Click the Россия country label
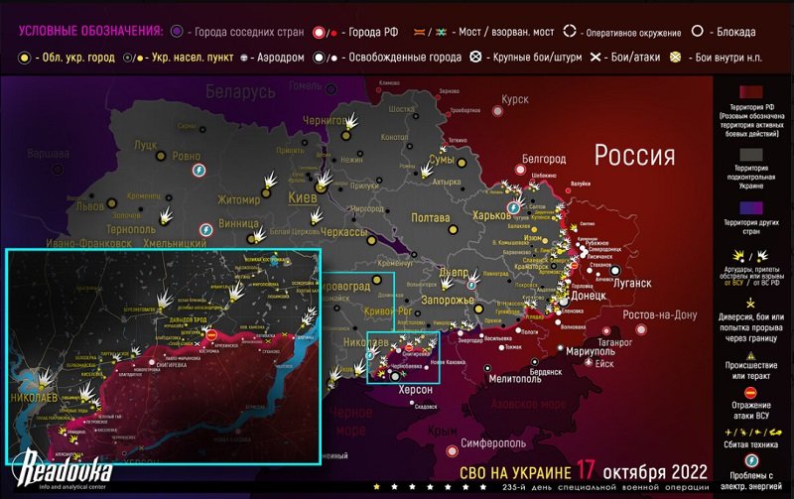The image size is (794, 499). tap(634, 156)
